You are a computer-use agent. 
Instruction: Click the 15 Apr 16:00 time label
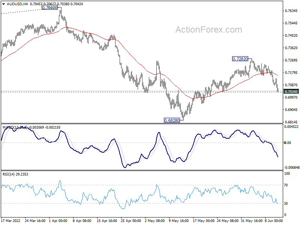107,221
